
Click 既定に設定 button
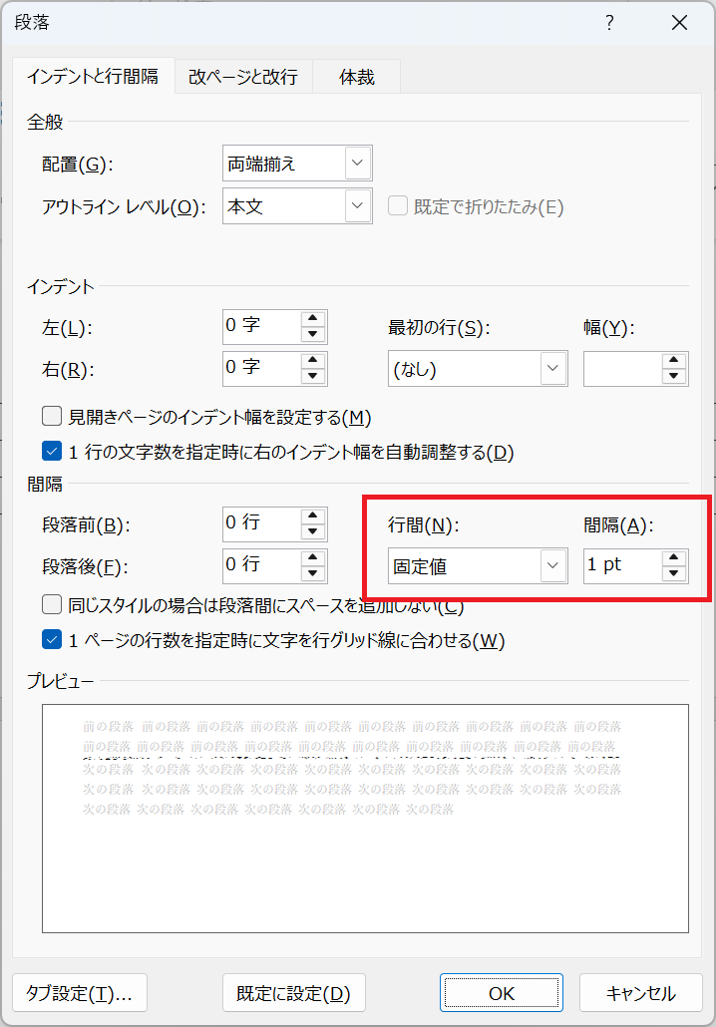[293, 993]
